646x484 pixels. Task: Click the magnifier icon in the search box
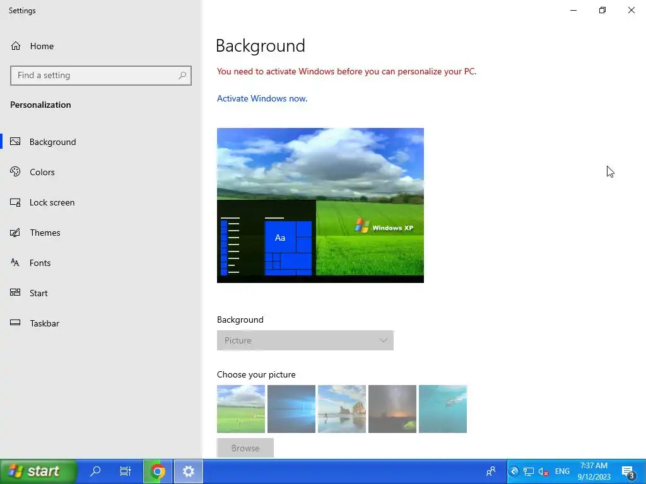182,76
